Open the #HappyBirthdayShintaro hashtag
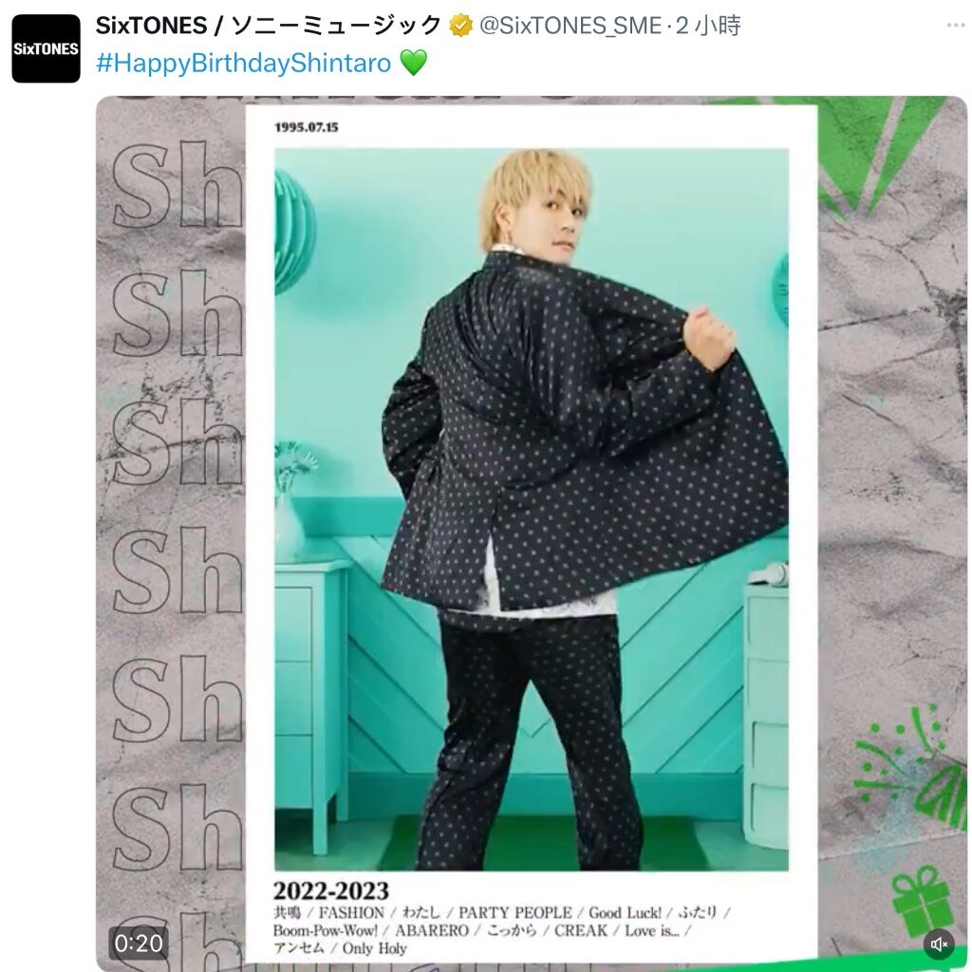972x972 pixels. [x=244, y=64]
